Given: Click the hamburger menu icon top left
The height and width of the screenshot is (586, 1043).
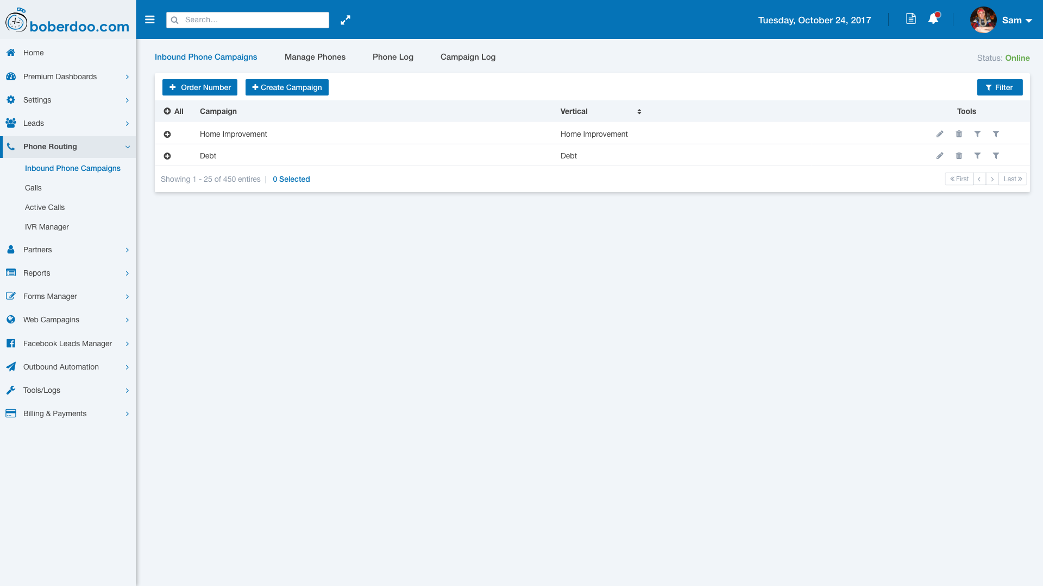Looking at the screenshot, I should point(150,20).
